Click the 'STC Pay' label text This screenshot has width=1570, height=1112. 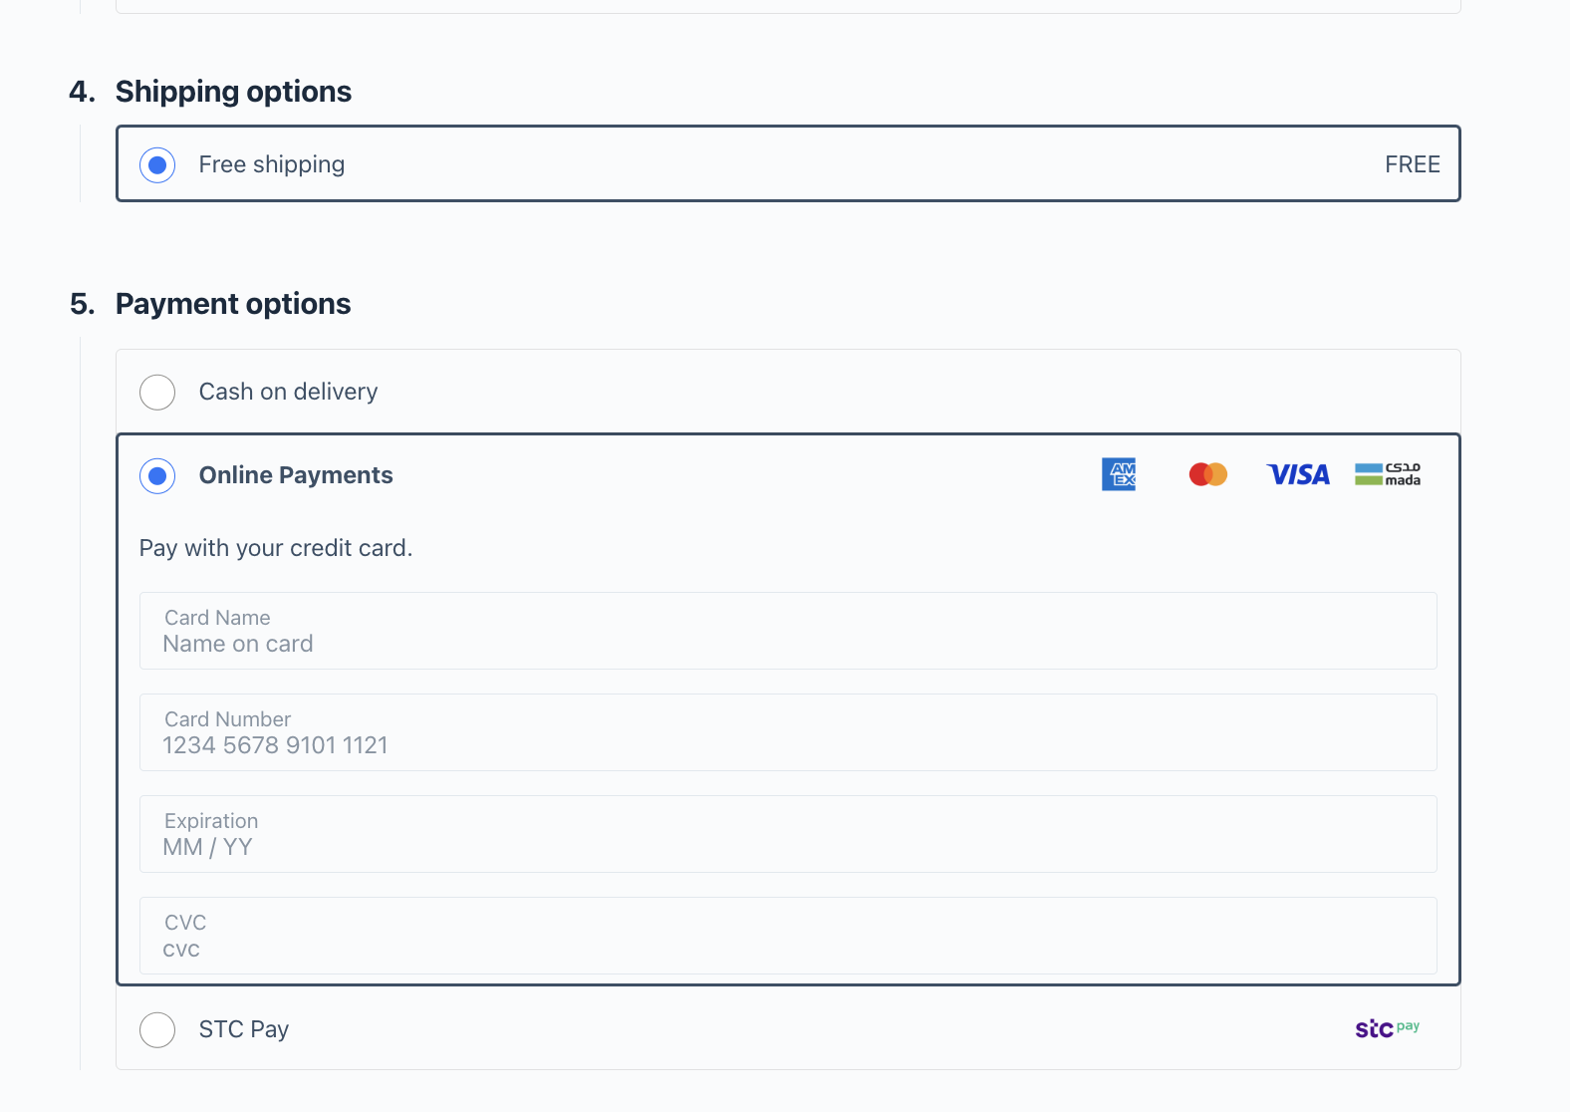(x=244, y=1029)
